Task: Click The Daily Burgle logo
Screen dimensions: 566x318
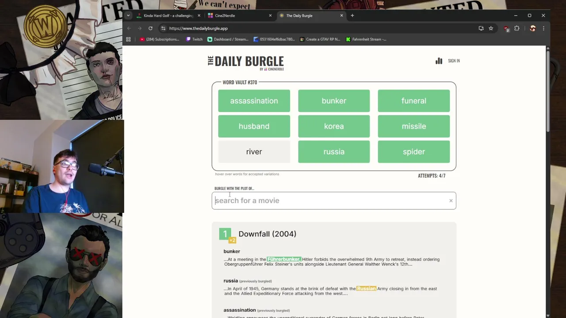Action: pyautogui.click(x=246, y=62)
